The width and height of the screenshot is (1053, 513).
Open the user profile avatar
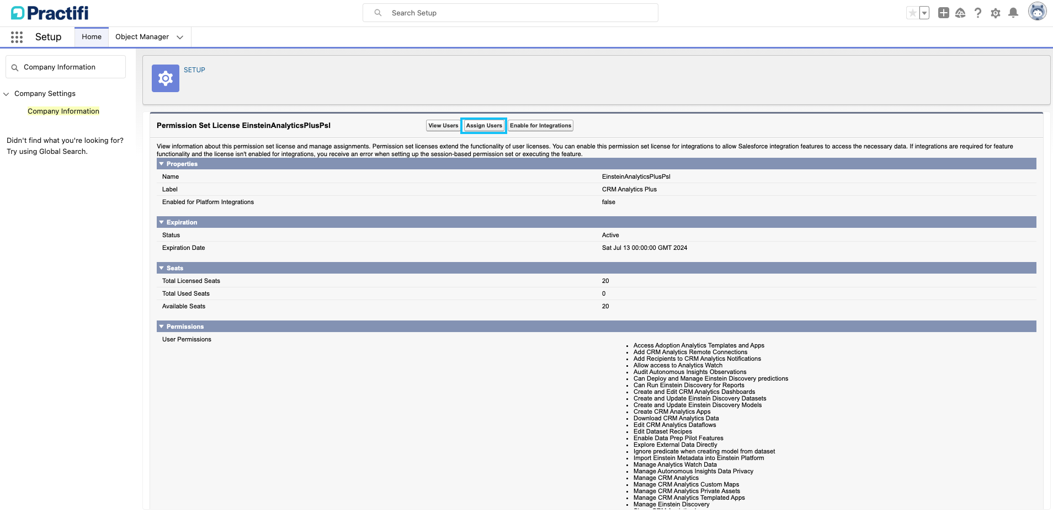[x=1038, y=11]
